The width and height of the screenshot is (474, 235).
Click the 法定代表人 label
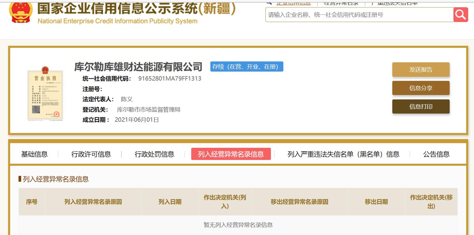click(98, 99)
